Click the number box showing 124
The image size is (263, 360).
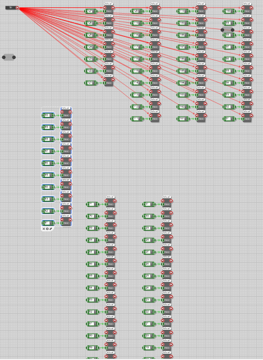(x=91, y=47)
